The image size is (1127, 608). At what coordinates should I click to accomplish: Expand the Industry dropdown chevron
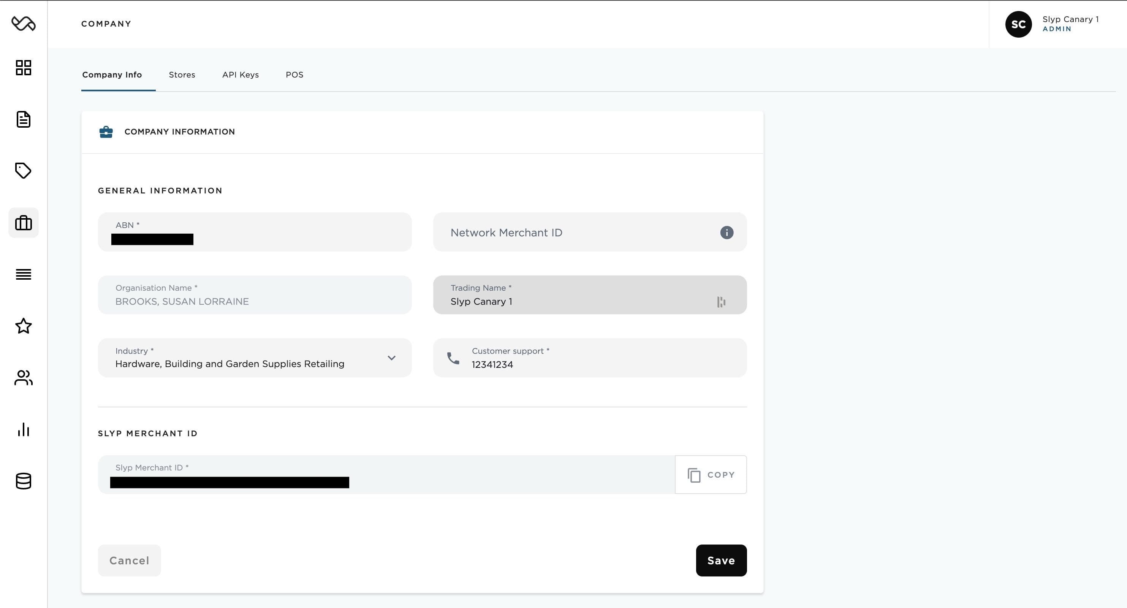tap(392, 358)
